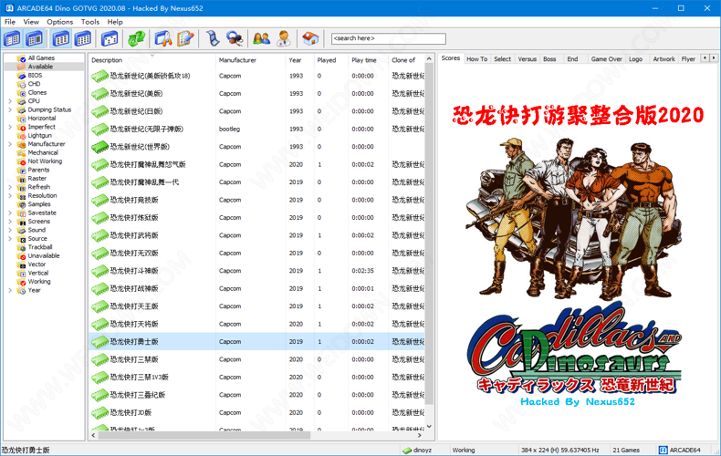Select the Samples folder icon

[21, 204]
